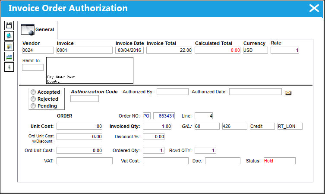Click the Currency field showing USD
The height and width of the screenshot is (194, 325).
point(256,50)
